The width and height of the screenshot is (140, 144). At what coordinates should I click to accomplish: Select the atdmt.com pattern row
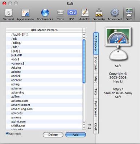click(x=44, y=121)
